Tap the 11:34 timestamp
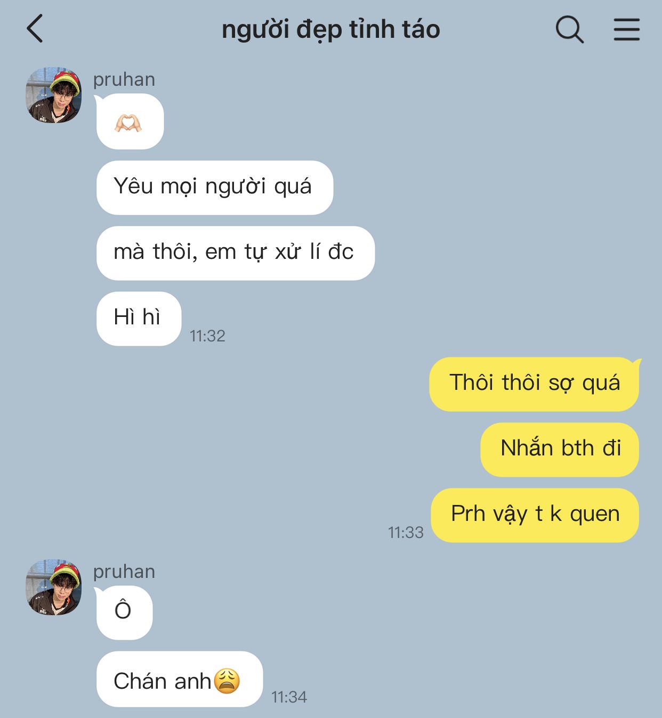 point(289,697)
